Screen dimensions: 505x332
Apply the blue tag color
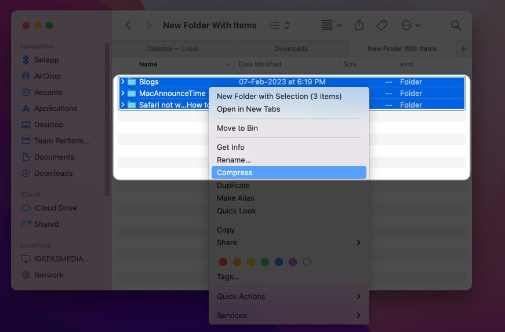279,262
